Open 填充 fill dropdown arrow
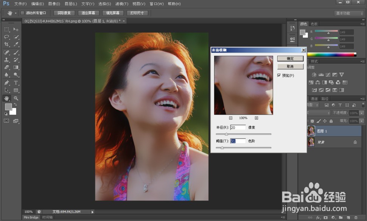The height and width of the screenshot is (221, 367). (362, 121)
